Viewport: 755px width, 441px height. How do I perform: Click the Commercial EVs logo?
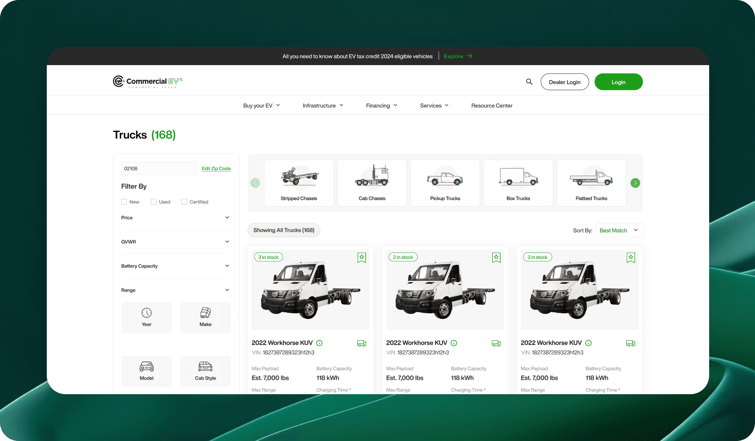coord(148,82)
